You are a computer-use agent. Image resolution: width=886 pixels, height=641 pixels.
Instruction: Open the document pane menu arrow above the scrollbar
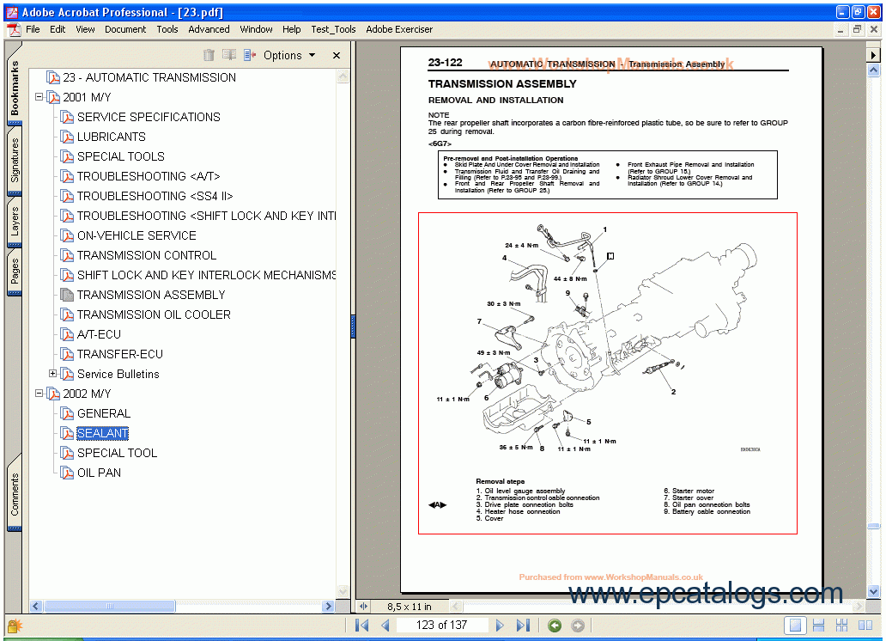pyautogui.click(x=874, y=55)
